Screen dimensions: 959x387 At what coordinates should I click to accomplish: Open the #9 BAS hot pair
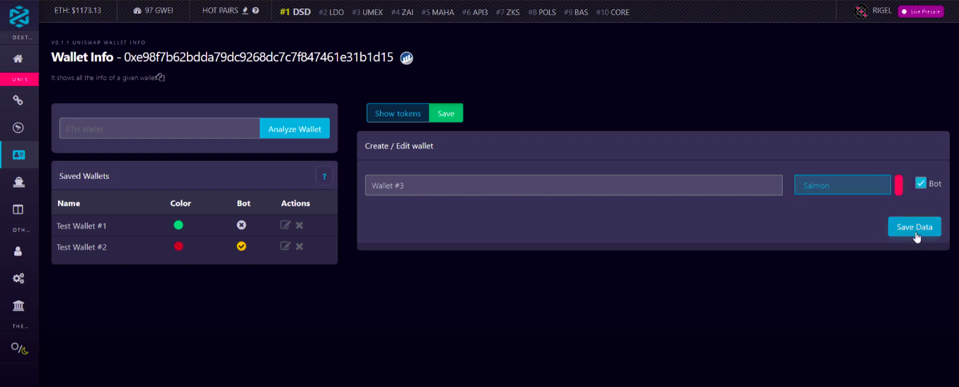click(575, 12)
